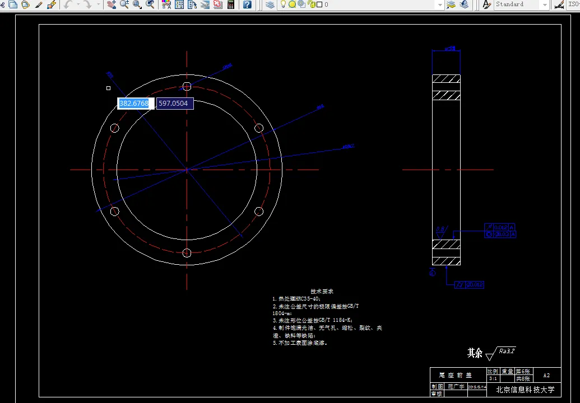Screen dimensions: 580x403
Task: Open the QuickCalc calculator
Action: 231,4
